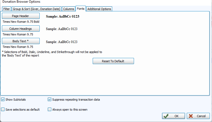Enable Save selections as default
212x122 pixels.
(x=3, y=110)
